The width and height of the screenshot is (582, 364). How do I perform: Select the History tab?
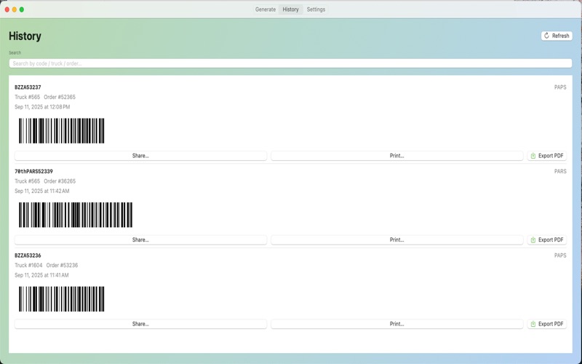pos(290,9)
